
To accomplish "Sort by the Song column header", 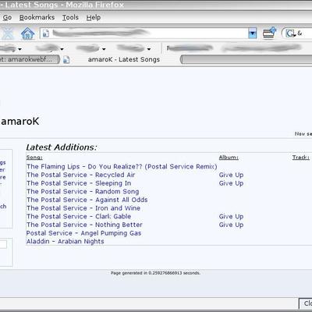I will (x=34, y=158).
